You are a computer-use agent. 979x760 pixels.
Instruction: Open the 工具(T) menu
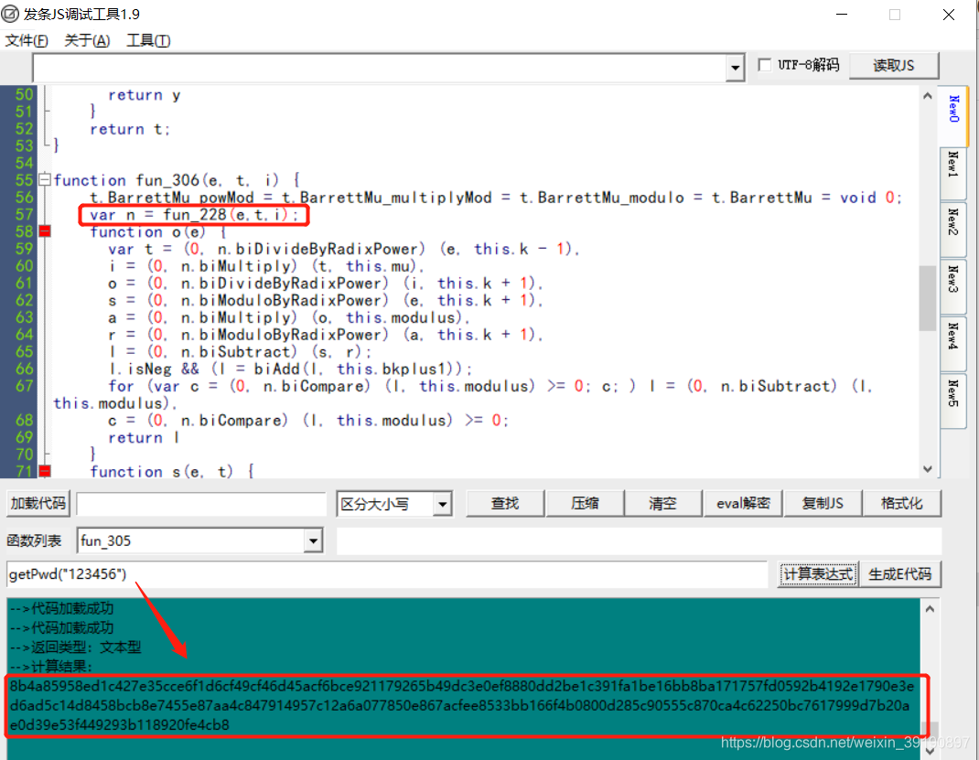(x=148, y=40)
